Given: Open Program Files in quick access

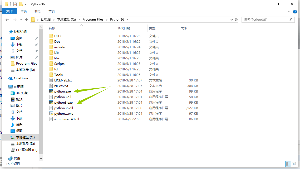Looking at the screenshot, I should pos(26,64).
